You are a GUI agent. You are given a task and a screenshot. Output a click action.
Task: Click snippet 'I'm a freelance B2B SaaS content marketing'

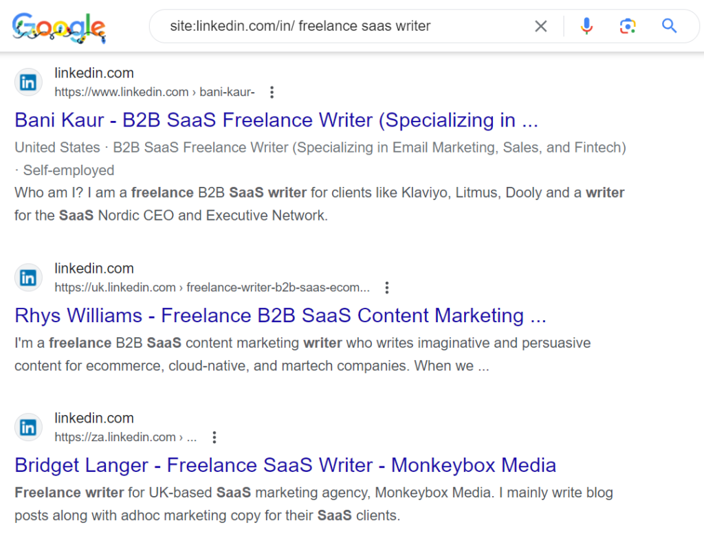pyautogui.click(x=157, y=344)
